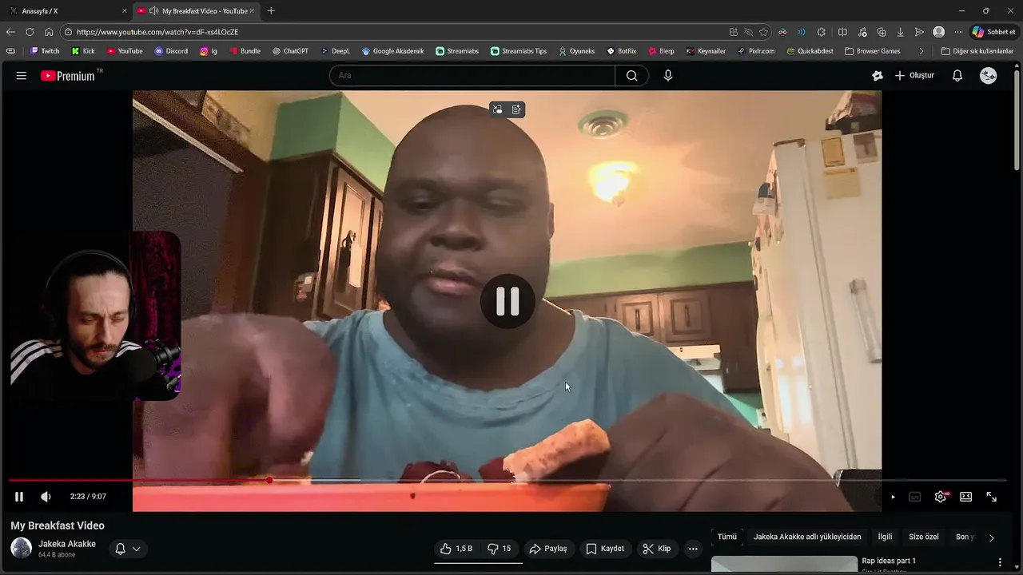This screenshot has width=1023, height=575.
Task: Dislike the video showing 15 dislikes
Action: click(x=500, y=549)
